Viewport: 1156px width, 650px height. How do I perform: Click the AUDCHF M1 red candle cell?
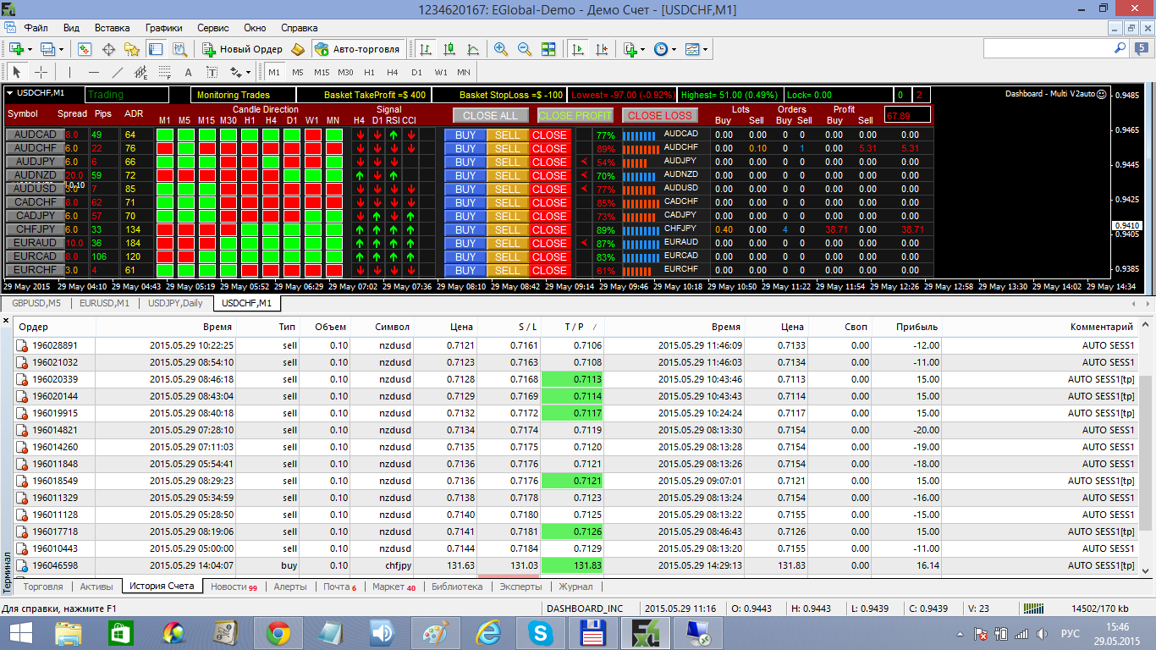164,148
